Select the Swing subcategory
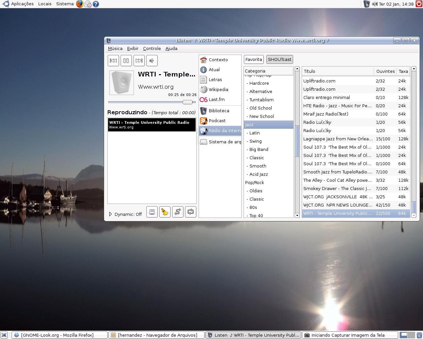The width and height of the screenshot is (423, 339). pyautogui.click(x=269, y=141)
